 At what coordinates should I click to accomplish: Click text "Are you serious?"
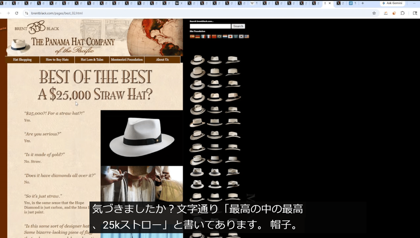click(x=43, y=134)
